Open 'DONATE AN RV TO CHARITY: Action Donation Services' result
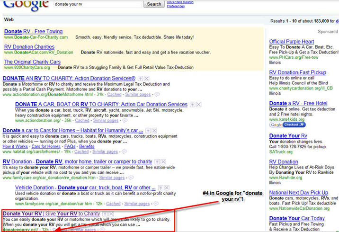This screenshot has height=232, width=339. [69, 78]
